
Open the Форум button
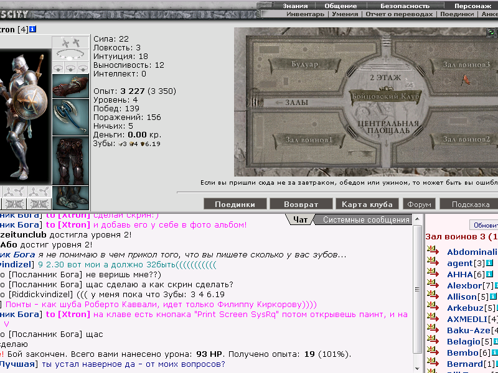coord(419,204)
